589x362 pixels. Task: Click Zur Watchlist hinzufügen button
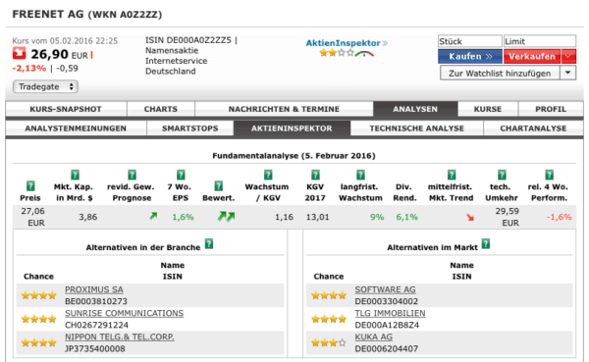point(500,73)
